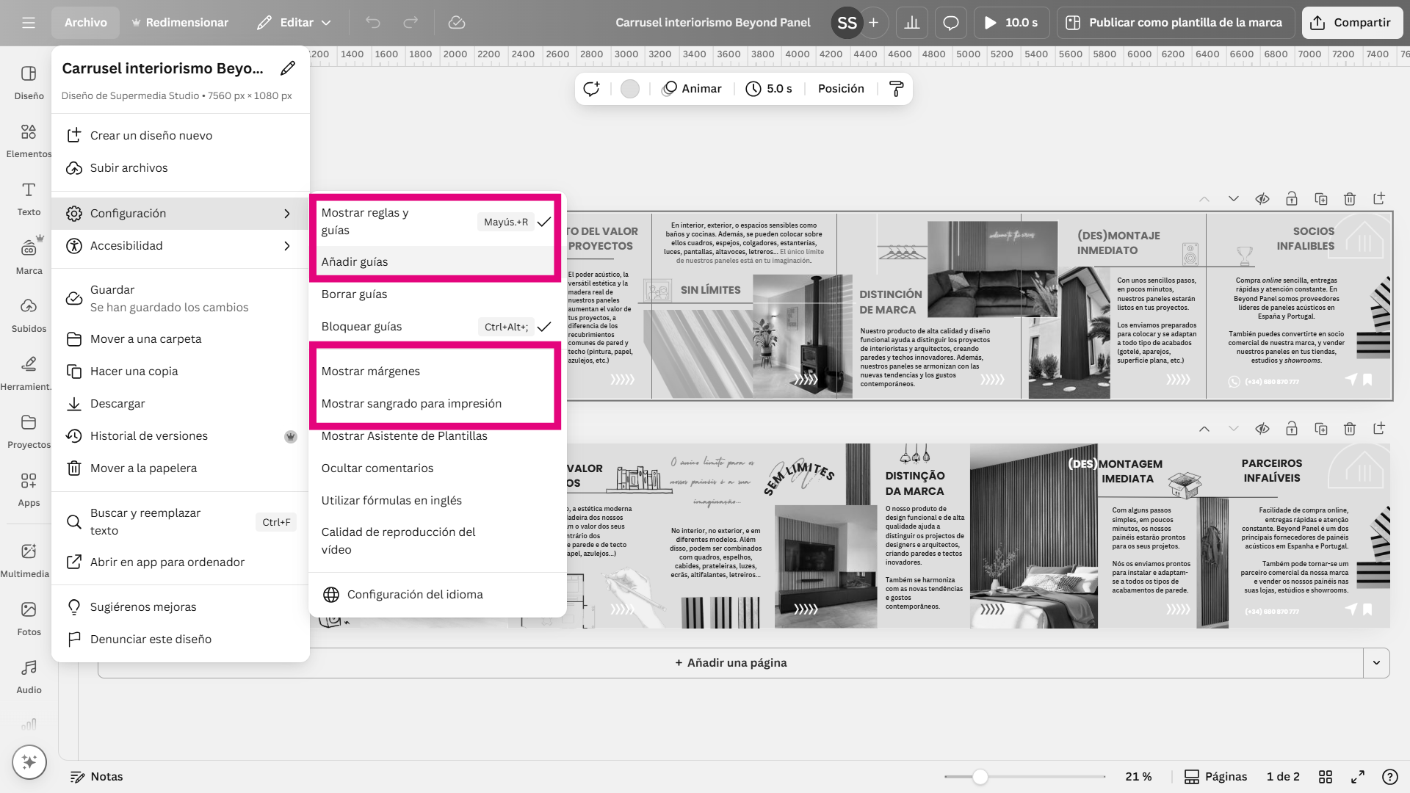1410x793 pixels.
Task: Open dropdown arrow next to Añadir una página
Action: click(x=1376, y=663)
